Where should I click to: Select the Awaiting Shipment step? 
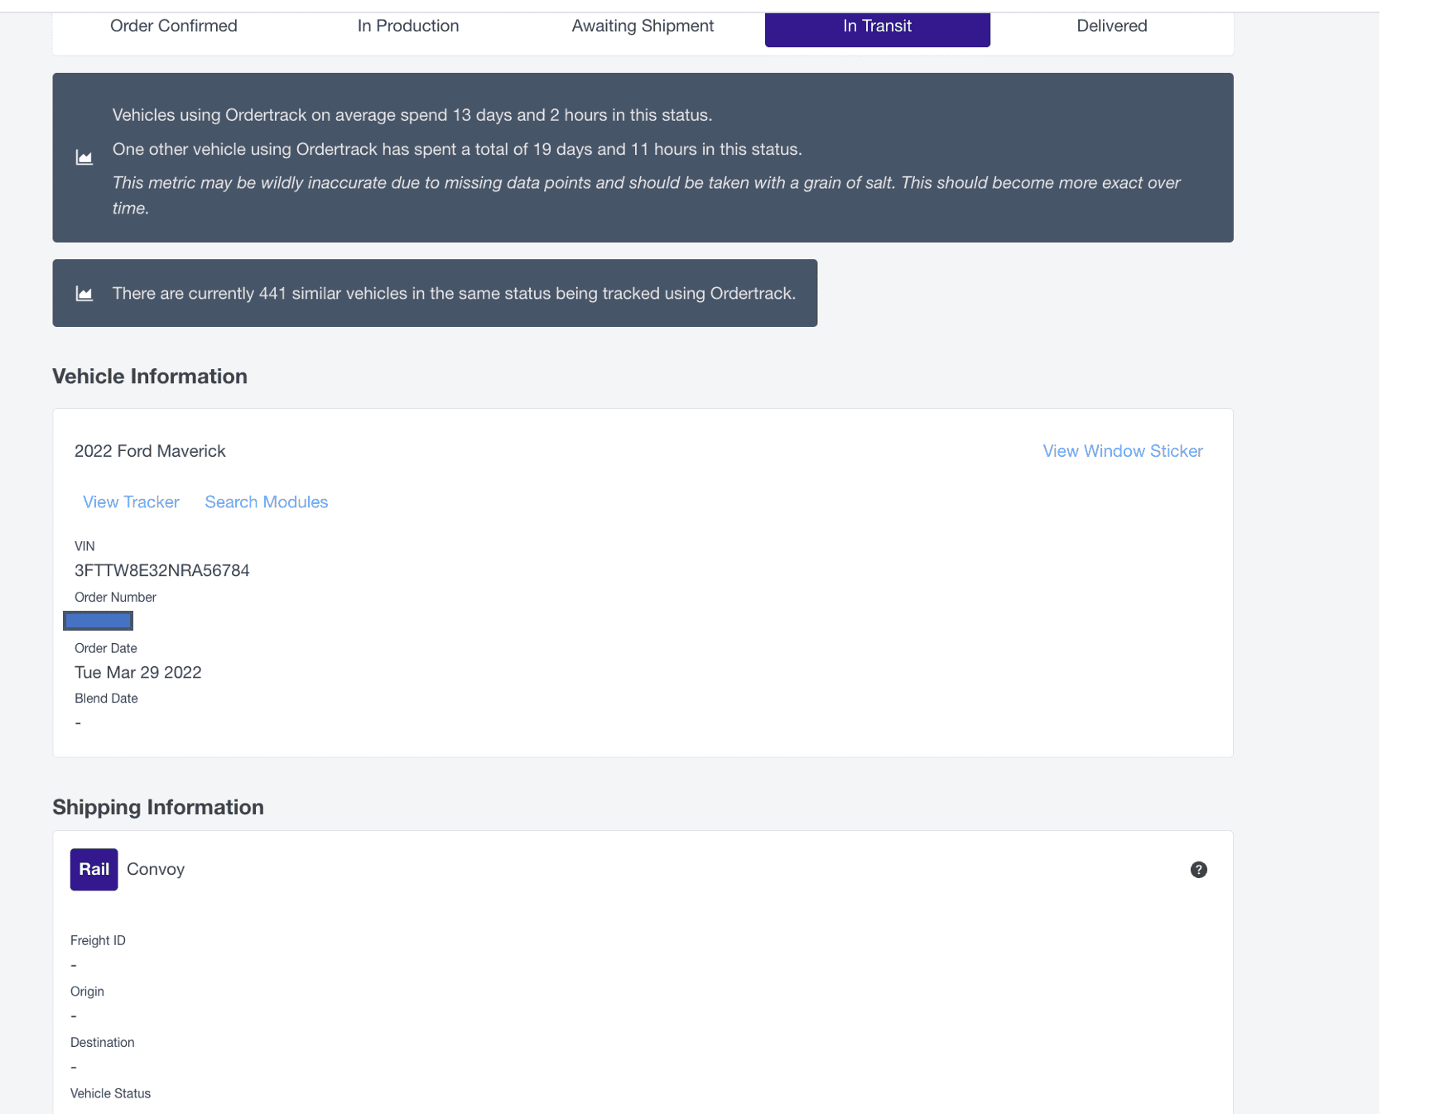coord(643,26)
